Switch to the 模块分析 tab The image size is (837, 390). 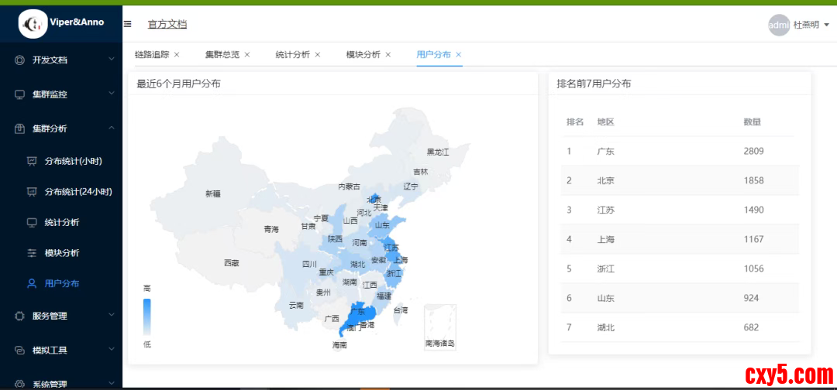coord(363,55)
